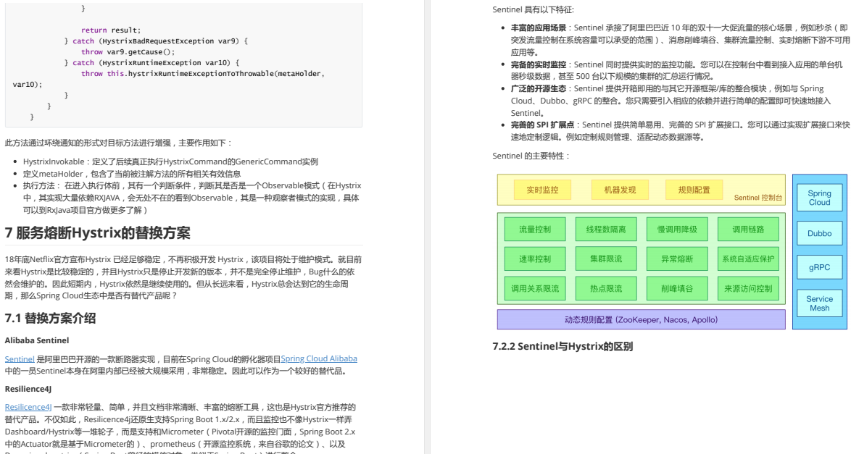Click the text Sentinel 的主要特性
Viewport: 851px width, 454px height.
[x=531, y=156]
